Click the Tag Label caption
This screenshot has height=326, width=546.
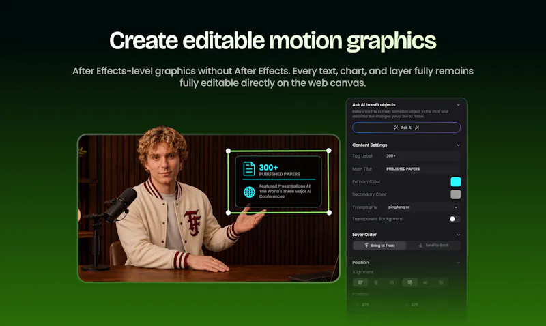(x=362, y=156)
